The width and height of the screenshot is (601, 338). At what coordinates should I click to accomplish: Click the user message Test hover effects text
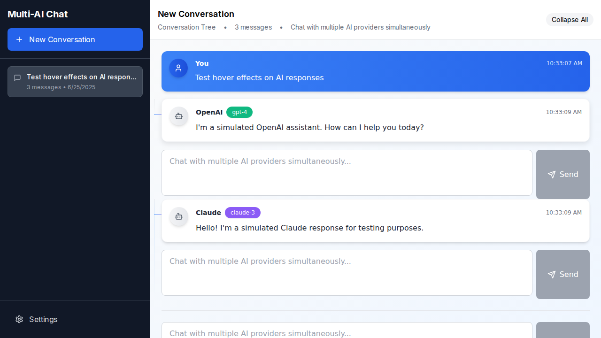coord(260,77)
